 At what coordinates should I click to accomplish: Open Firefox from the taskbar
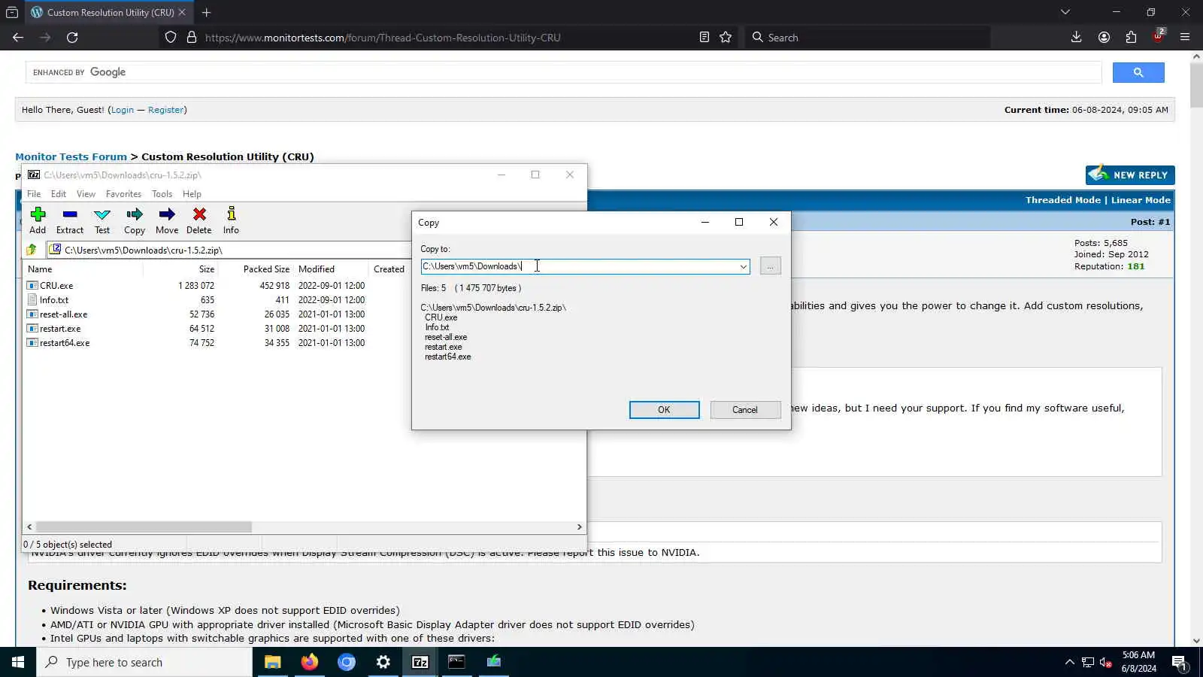pyautogui.click(x=309, y=662)
